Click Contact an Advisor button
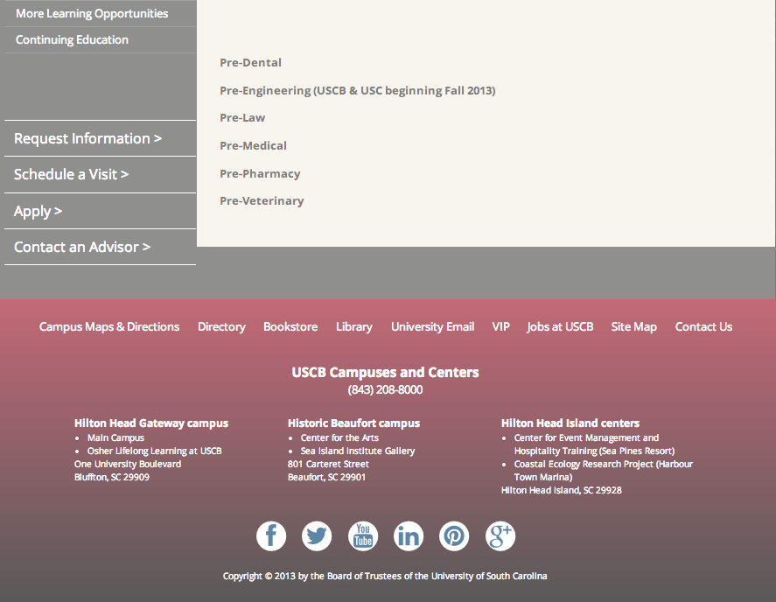Screen dimensions: 776x602 click(x=101, y=247)
